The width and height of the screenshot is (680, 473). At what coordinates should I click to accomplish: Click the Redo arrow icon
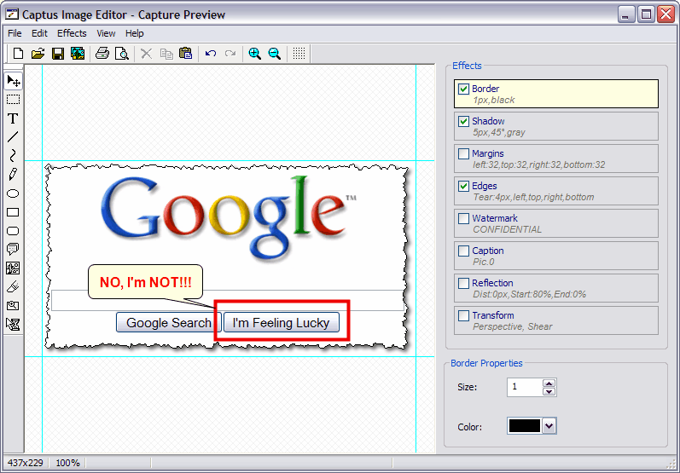(x=230, y=54)
